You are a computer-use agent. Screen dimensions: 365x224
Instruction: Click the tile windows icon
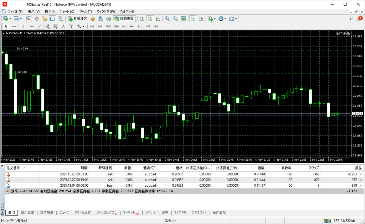[183, 18]
